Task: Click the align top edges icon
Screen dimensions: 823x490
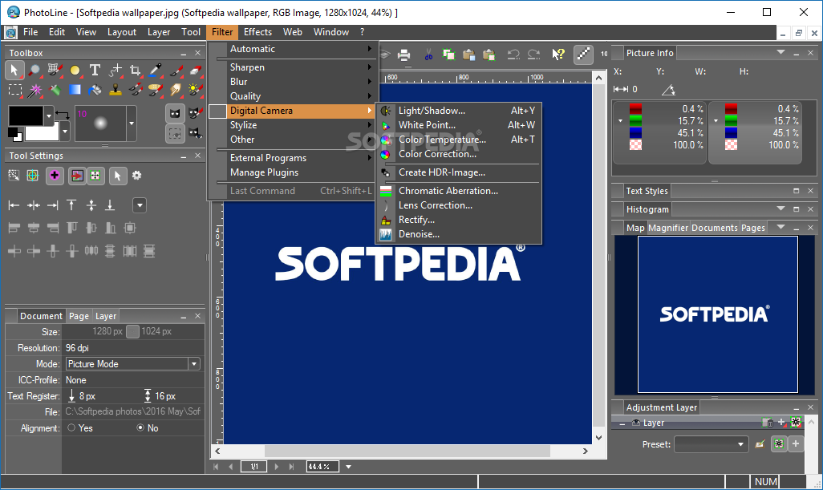Action: coord(72,205)
